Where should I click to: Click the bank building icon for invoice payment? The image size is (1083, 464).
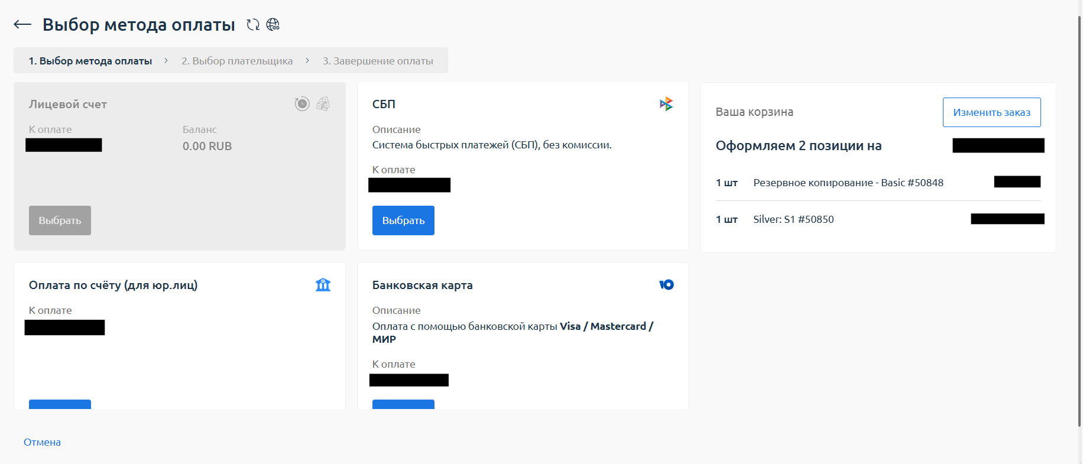[323, 285]
